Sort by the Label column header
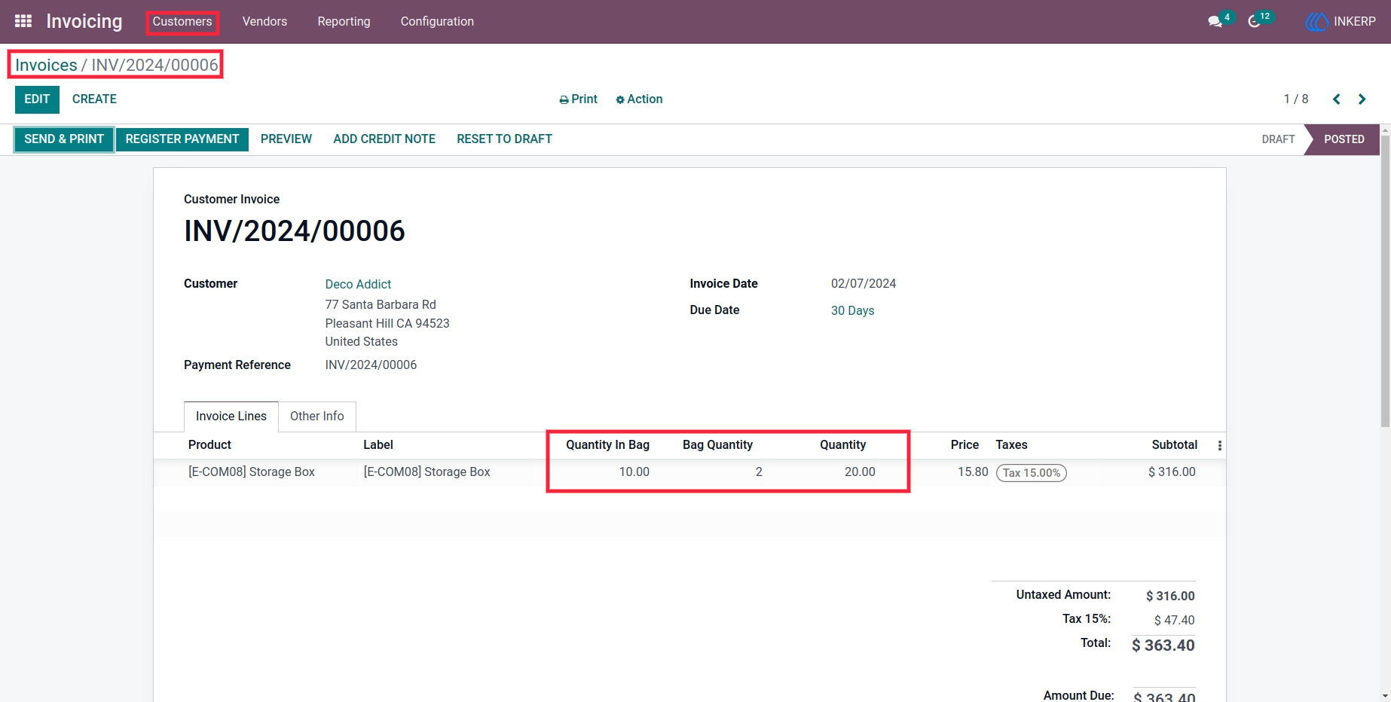Screen dimensions: 1391x702 378,445
